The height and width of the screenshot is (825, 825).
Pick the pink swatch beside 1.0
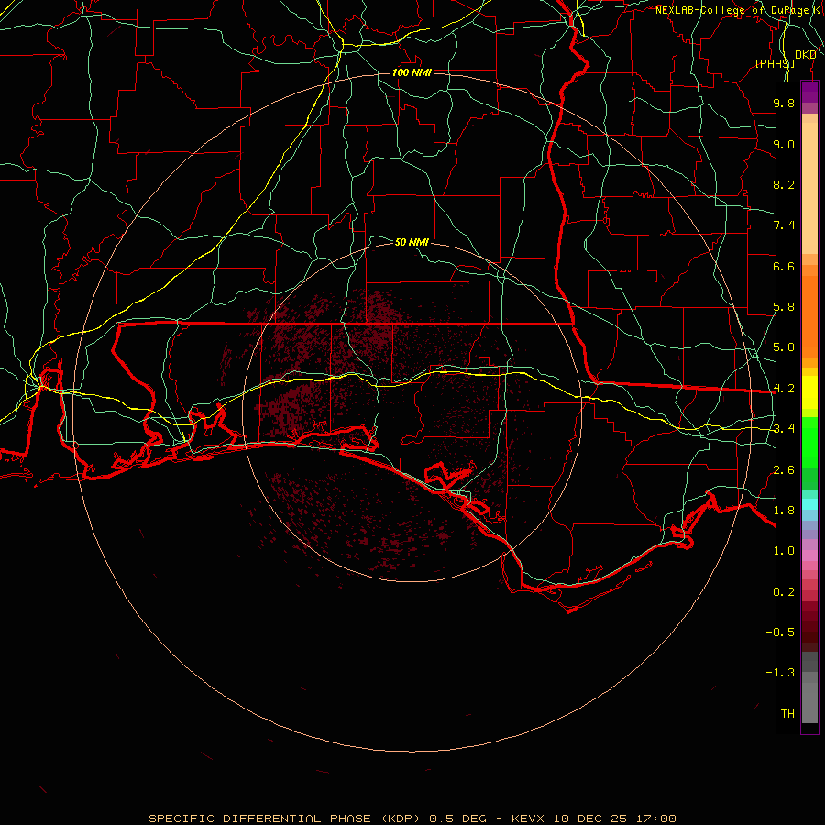[809, 555]
